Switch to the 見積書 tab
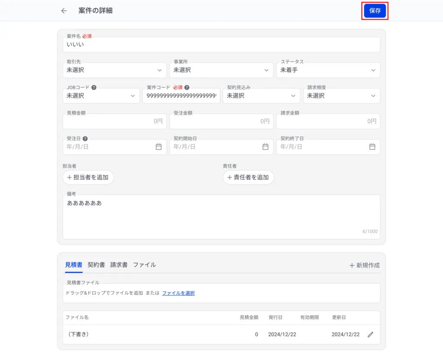Image resolution: width=443 pixels, height=357 pixels. pos(74,265)
